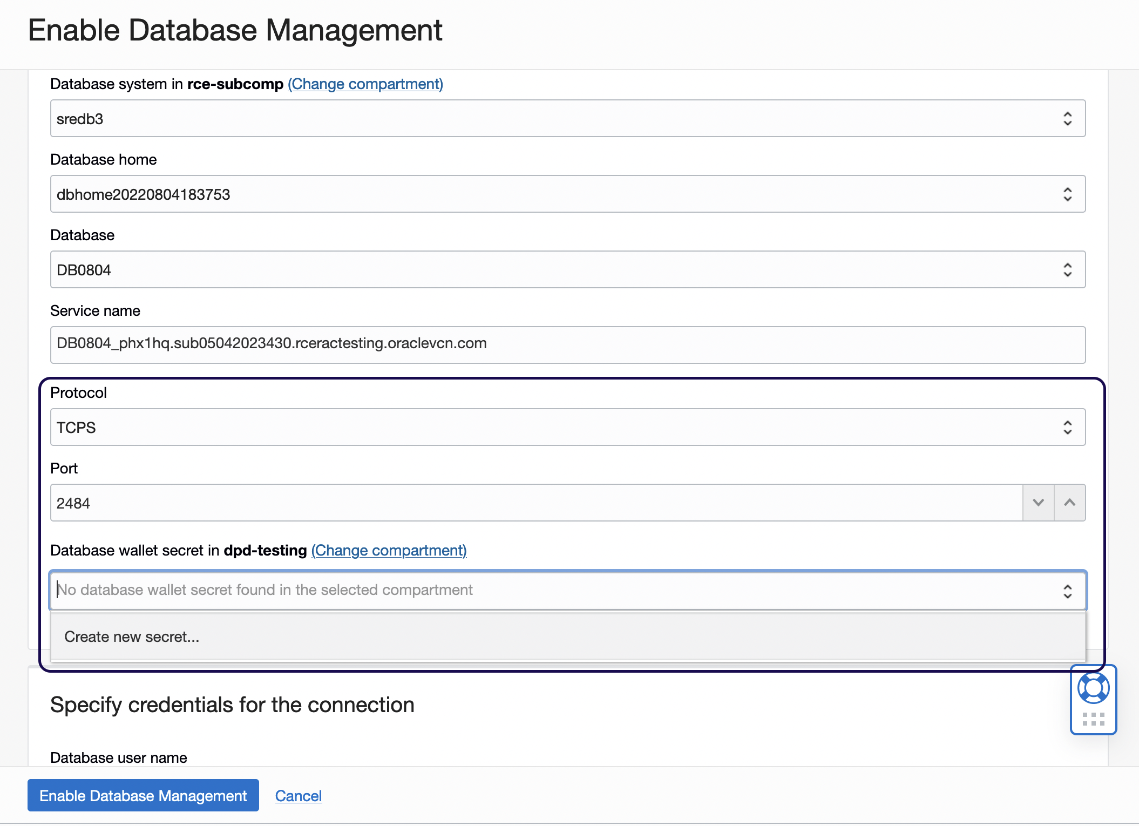Screen dimensions: 1139x826
Task: Change compartment for Database system
Action: coord(365,84)
